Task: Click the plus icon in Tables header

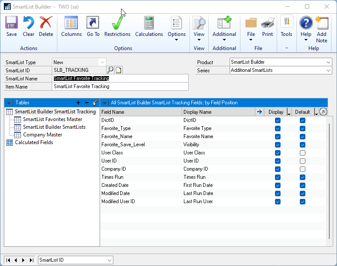Action: (x=78, y=103)
